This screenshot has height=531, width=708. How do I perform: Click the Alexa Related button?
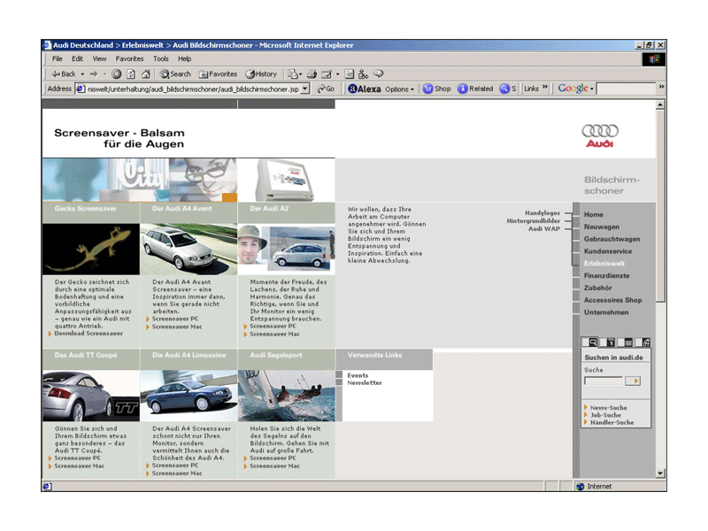pos(475,89)
